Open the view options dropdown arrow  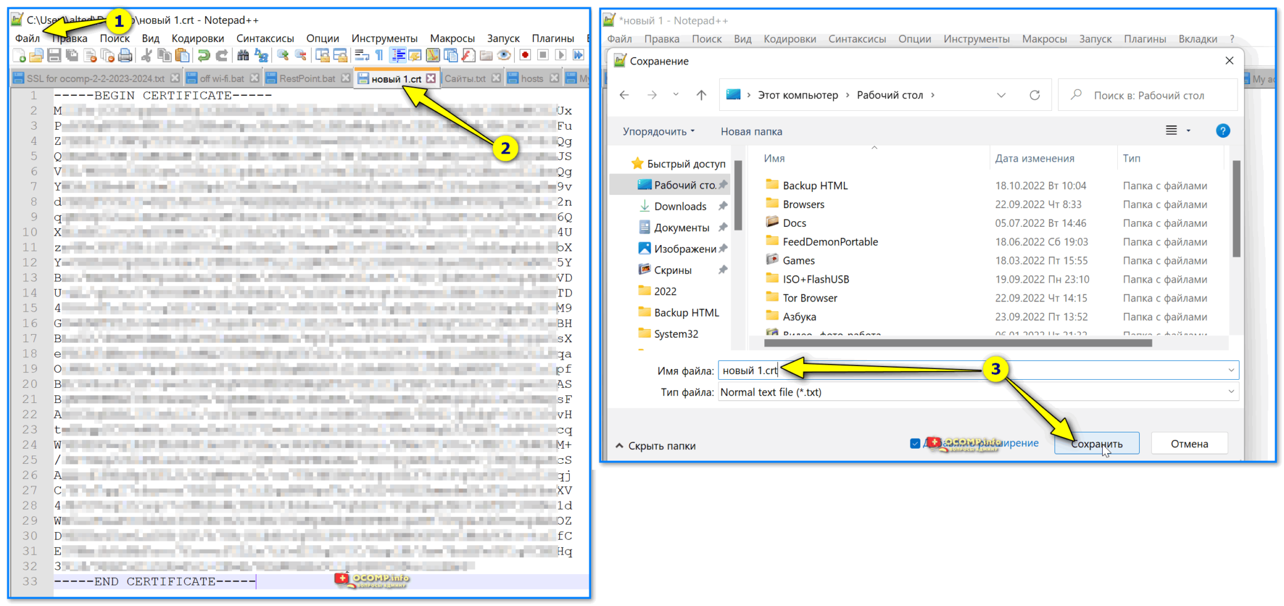click(1188, 131)
